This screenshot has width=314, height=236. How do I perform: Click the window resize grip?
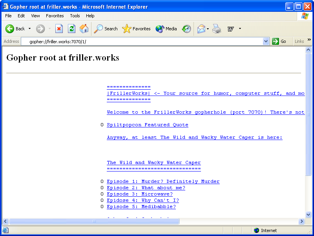pyautogui.click(x=310, y=232)
